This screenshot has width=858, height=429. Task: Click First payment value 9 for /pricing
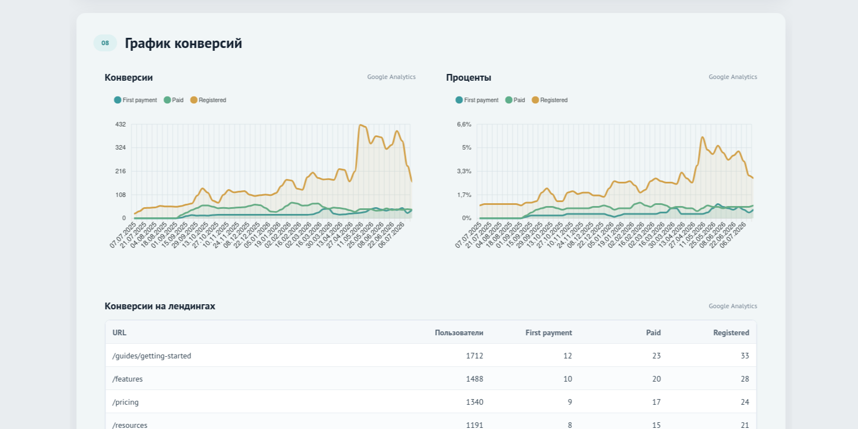570,402
